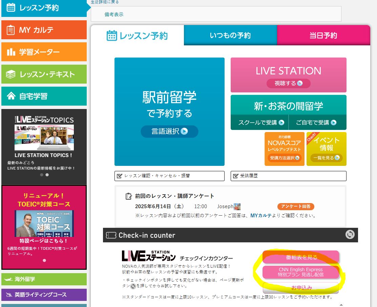
Task: Open the 言語選択 language selector
Action: (x=169, y=131)
